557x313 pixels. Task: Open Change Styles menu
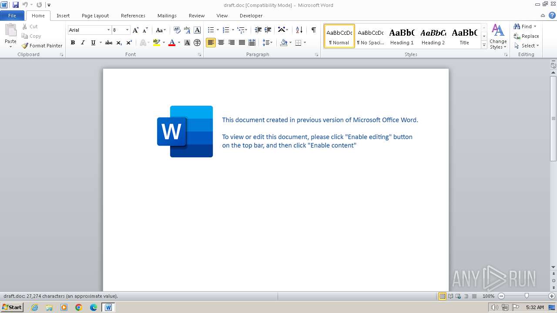tap(498, 37)
